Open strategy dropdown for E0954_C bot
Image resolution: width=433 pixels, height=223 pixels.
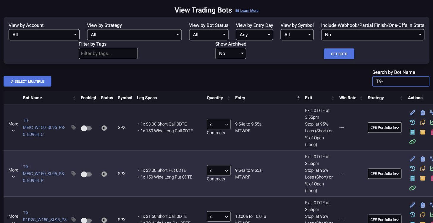pyautogui.click(x=384, y=128)
